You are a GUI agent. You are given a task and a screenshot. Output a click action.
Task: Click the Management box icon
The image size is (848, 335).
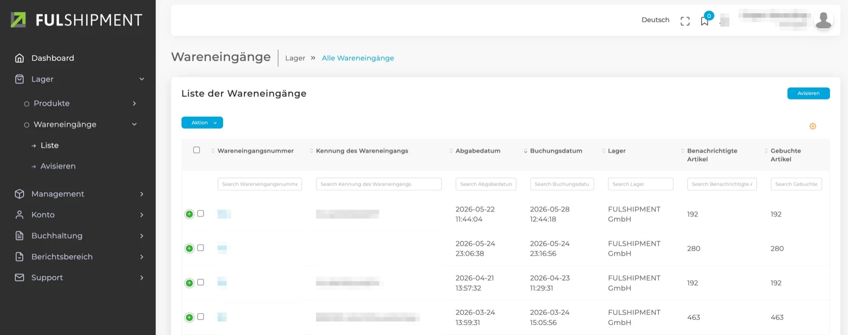[20, 194]
